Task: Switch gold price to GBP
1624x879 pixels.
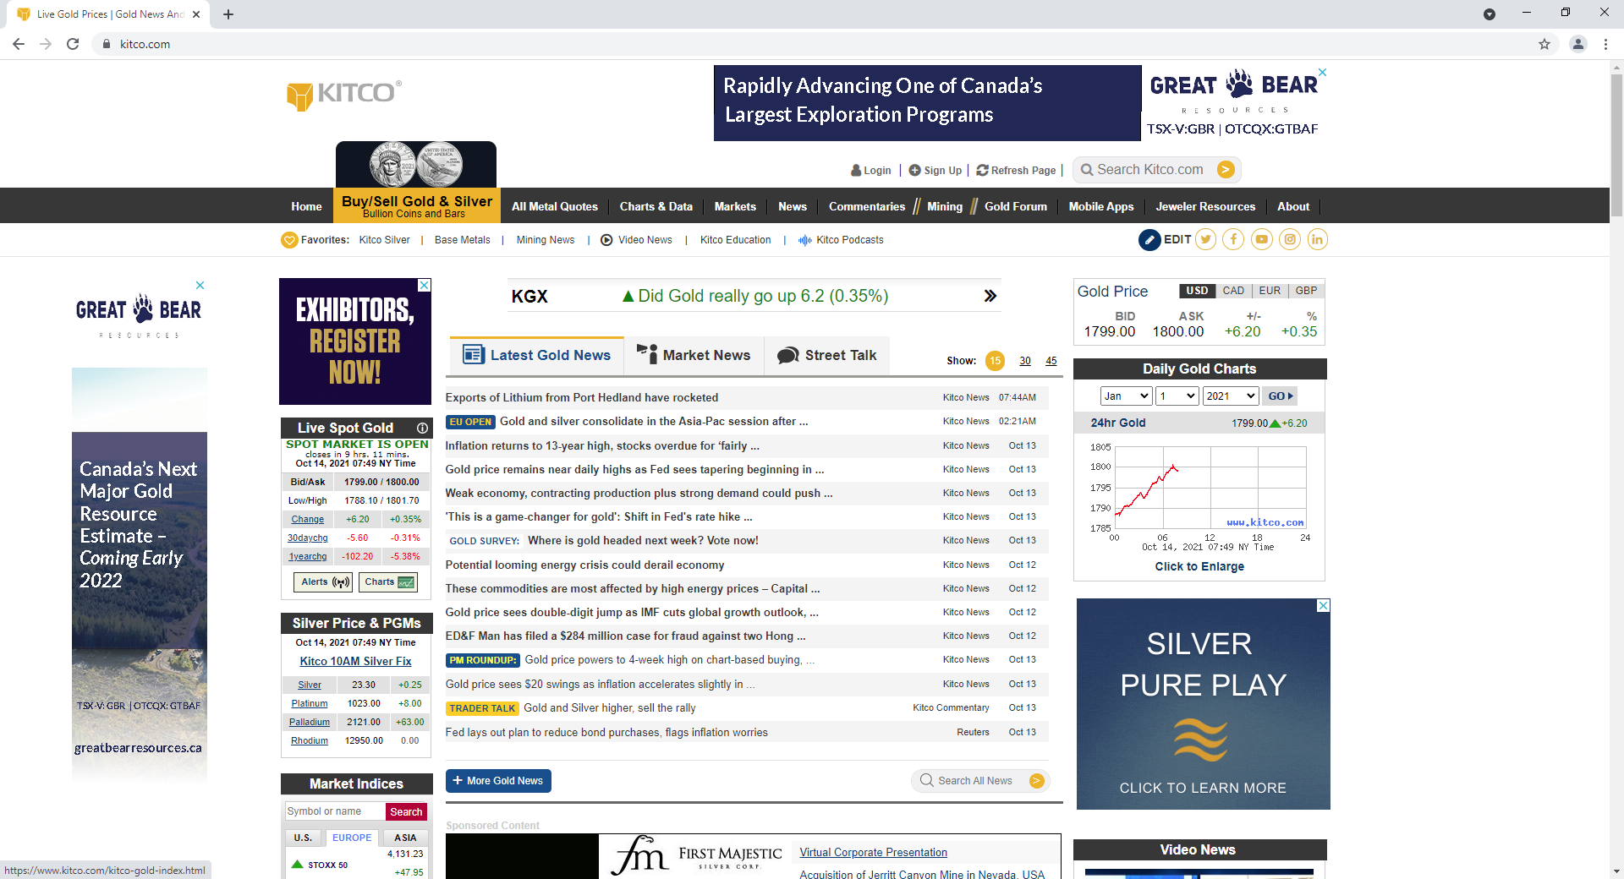Action: click(1306, 291)
